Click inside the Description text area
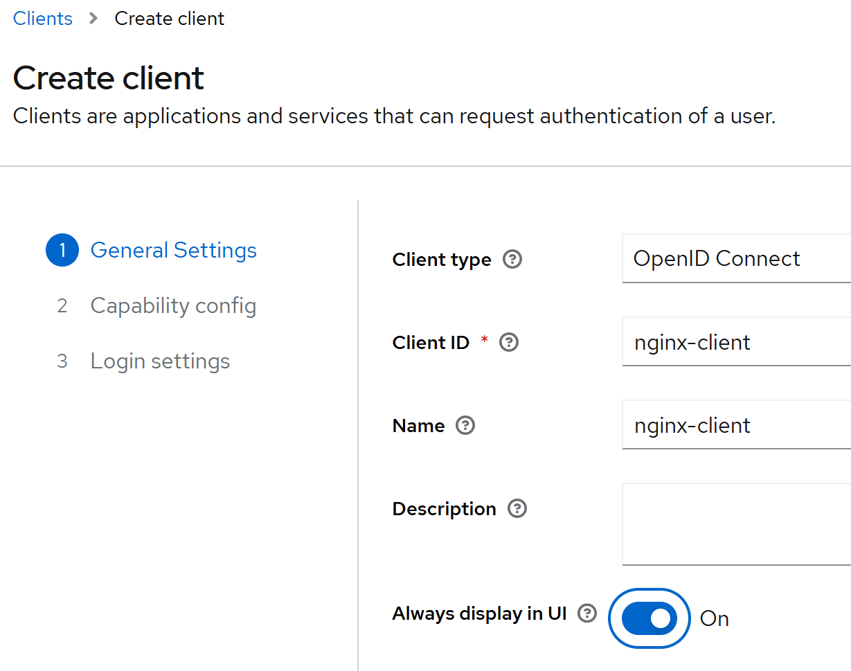The width and height of the screenshot is (851, 671). 737,524
